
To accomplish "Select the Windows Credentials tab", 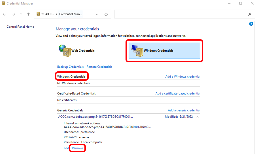I will [x=158, y=51].
